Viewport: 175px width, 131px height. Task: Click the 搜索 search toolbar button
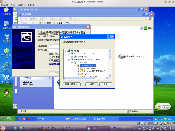[47, 23]
